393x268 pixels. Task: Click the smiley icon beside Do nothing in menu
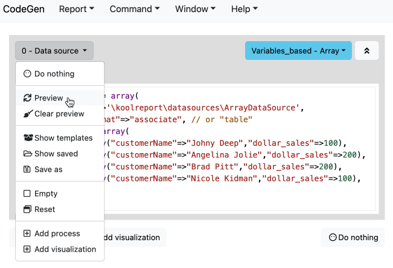(x=27, y=74)
